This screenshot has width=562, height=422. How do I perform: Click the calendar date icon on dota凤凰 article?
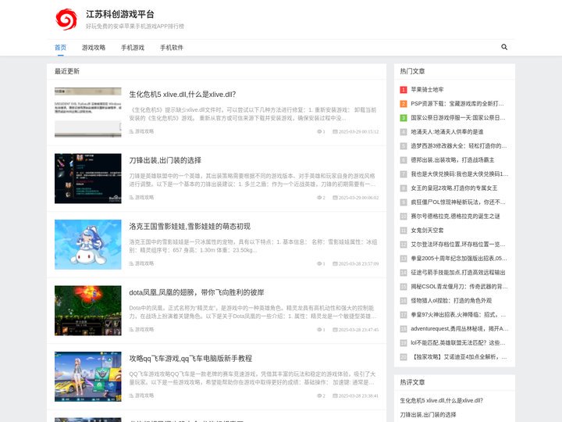[x=335, y=330]
